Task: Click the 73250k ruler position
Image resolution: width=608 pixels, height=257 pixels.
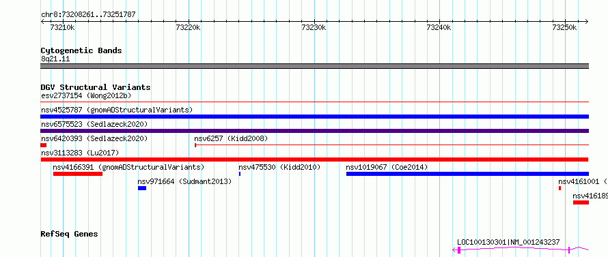Action: click(x=564, y=27)
